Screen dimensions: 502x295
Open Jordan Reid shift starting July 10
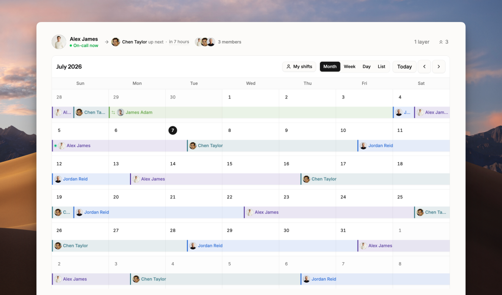click(x=403, y=146)
